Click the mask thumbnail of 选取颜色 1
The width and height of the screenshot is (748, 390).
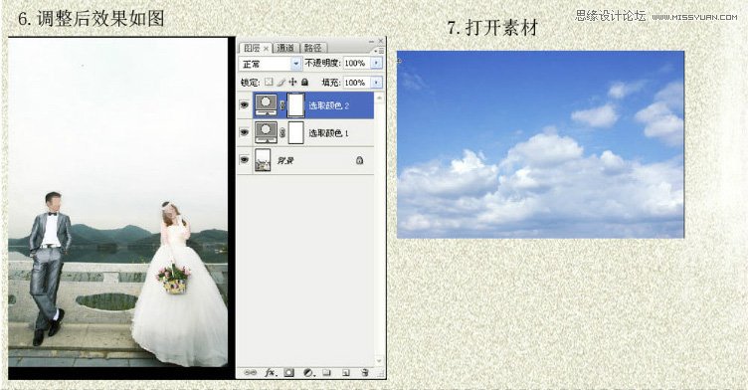295,132
